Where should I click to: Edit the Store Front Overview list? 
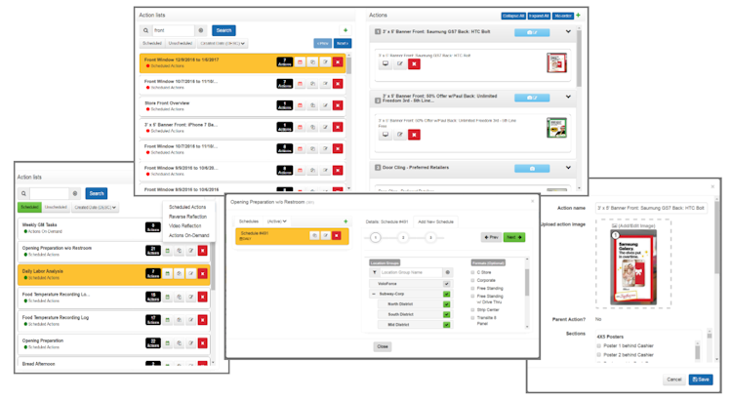click(325, 105)
